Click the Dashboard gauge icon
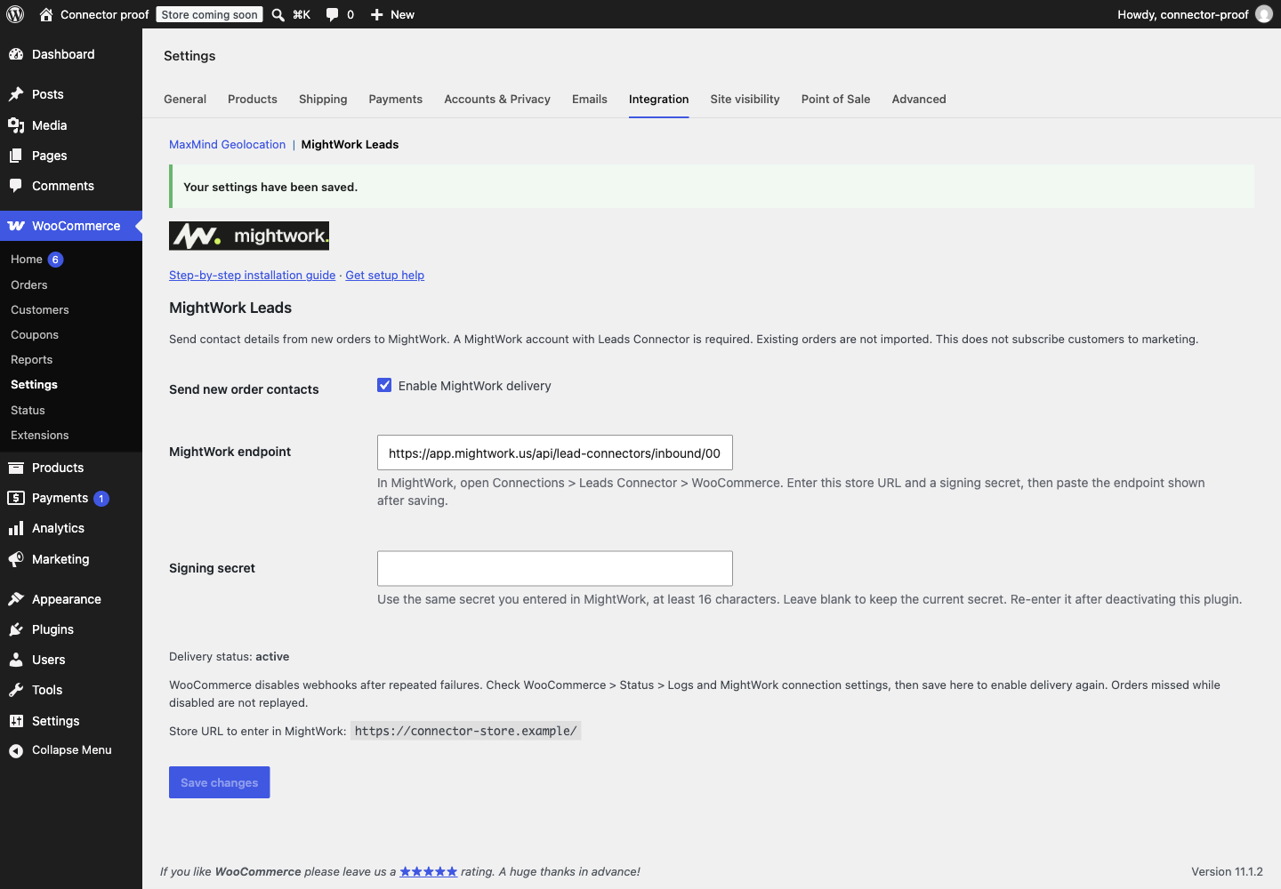The height and width of the screenshot is (889, 1281). tap(16, 54)
